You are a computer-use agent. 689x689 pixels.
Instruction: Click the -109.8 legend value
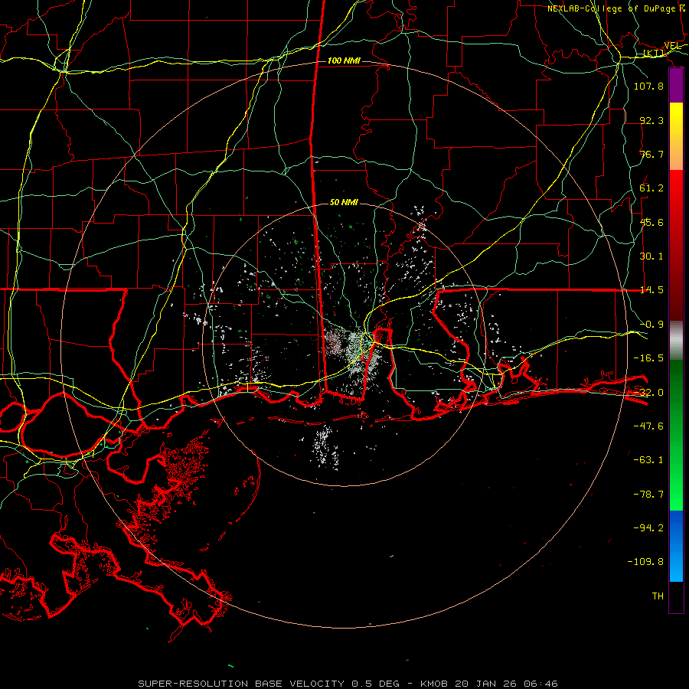pos(645,562)
